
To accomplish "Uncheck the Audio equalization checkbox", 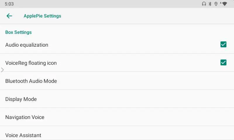I will pos(223,44).
